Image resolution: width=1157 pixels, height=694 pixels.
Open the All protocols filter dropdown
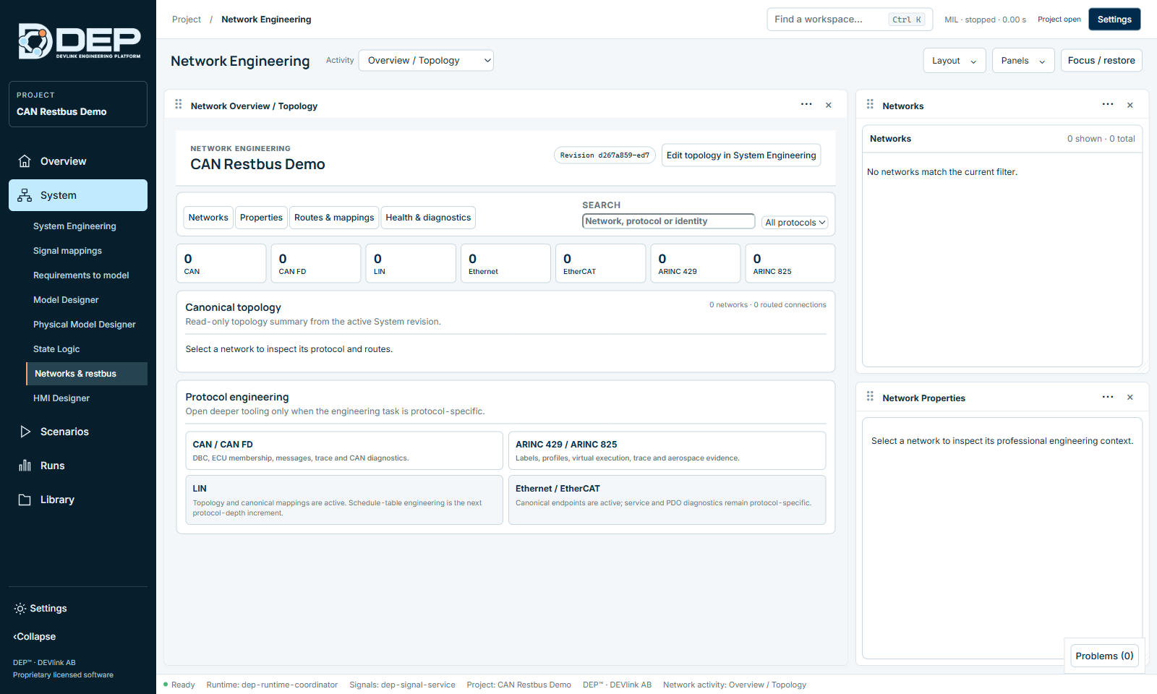[795, 223]
